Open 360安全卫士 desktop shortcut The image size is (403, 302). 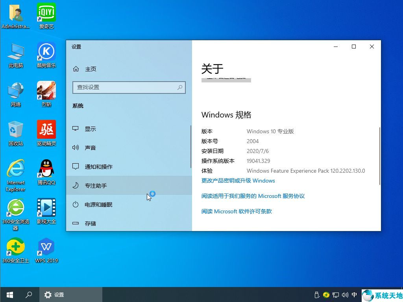click(16, 251)
